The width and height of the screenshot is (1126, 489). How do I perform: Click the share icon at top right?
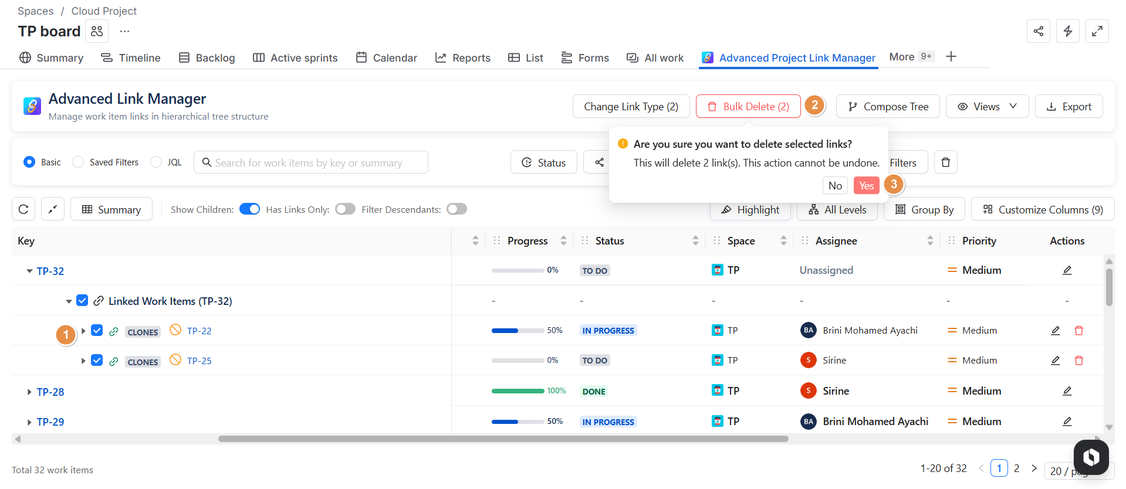point(1038,31)
